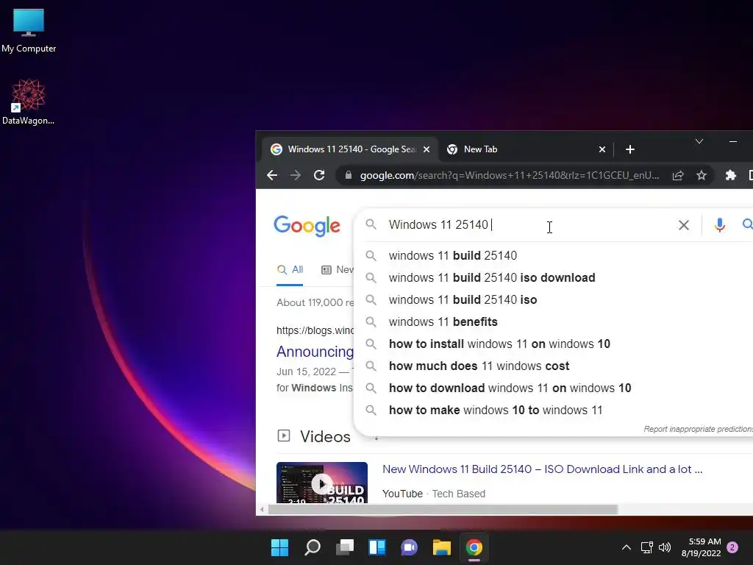Open network status tray icon

click(x=646, y=547)
